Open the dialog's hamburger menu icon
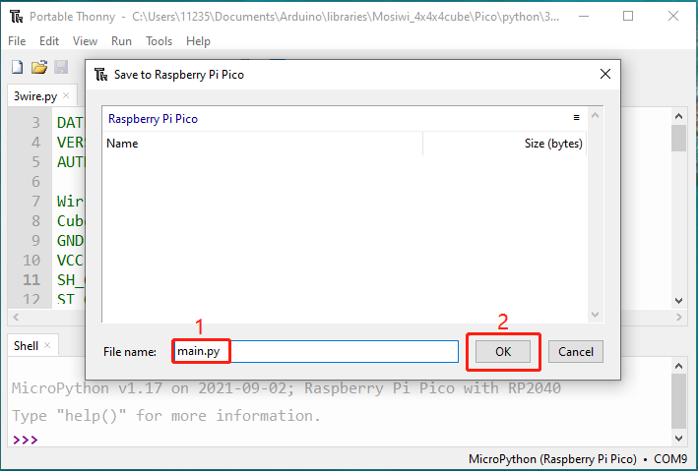The height and width of the screenshot is (471, 698). click(577, 118)
